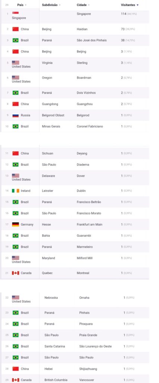
Task: Click the Russia flag icon in row 9
Action: 16,115
